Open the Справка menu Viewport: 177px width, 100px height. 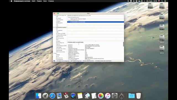(51, 1)
